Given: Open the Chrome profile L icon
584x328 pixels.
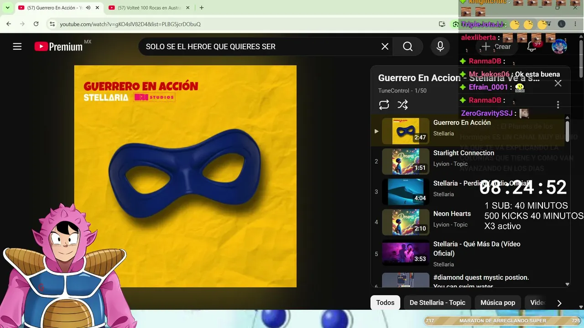Looking at the screenshot, I should pyautogui.click(x=562, y=24).
